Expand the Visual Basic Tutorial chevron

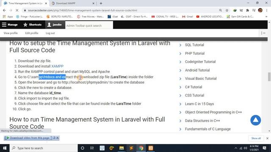[x=180, y=79]
